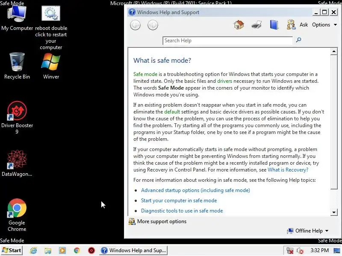Select the reboot shortcut desktop icon
The width and height of the screenshot is (342, 256).
coord(51,28)
